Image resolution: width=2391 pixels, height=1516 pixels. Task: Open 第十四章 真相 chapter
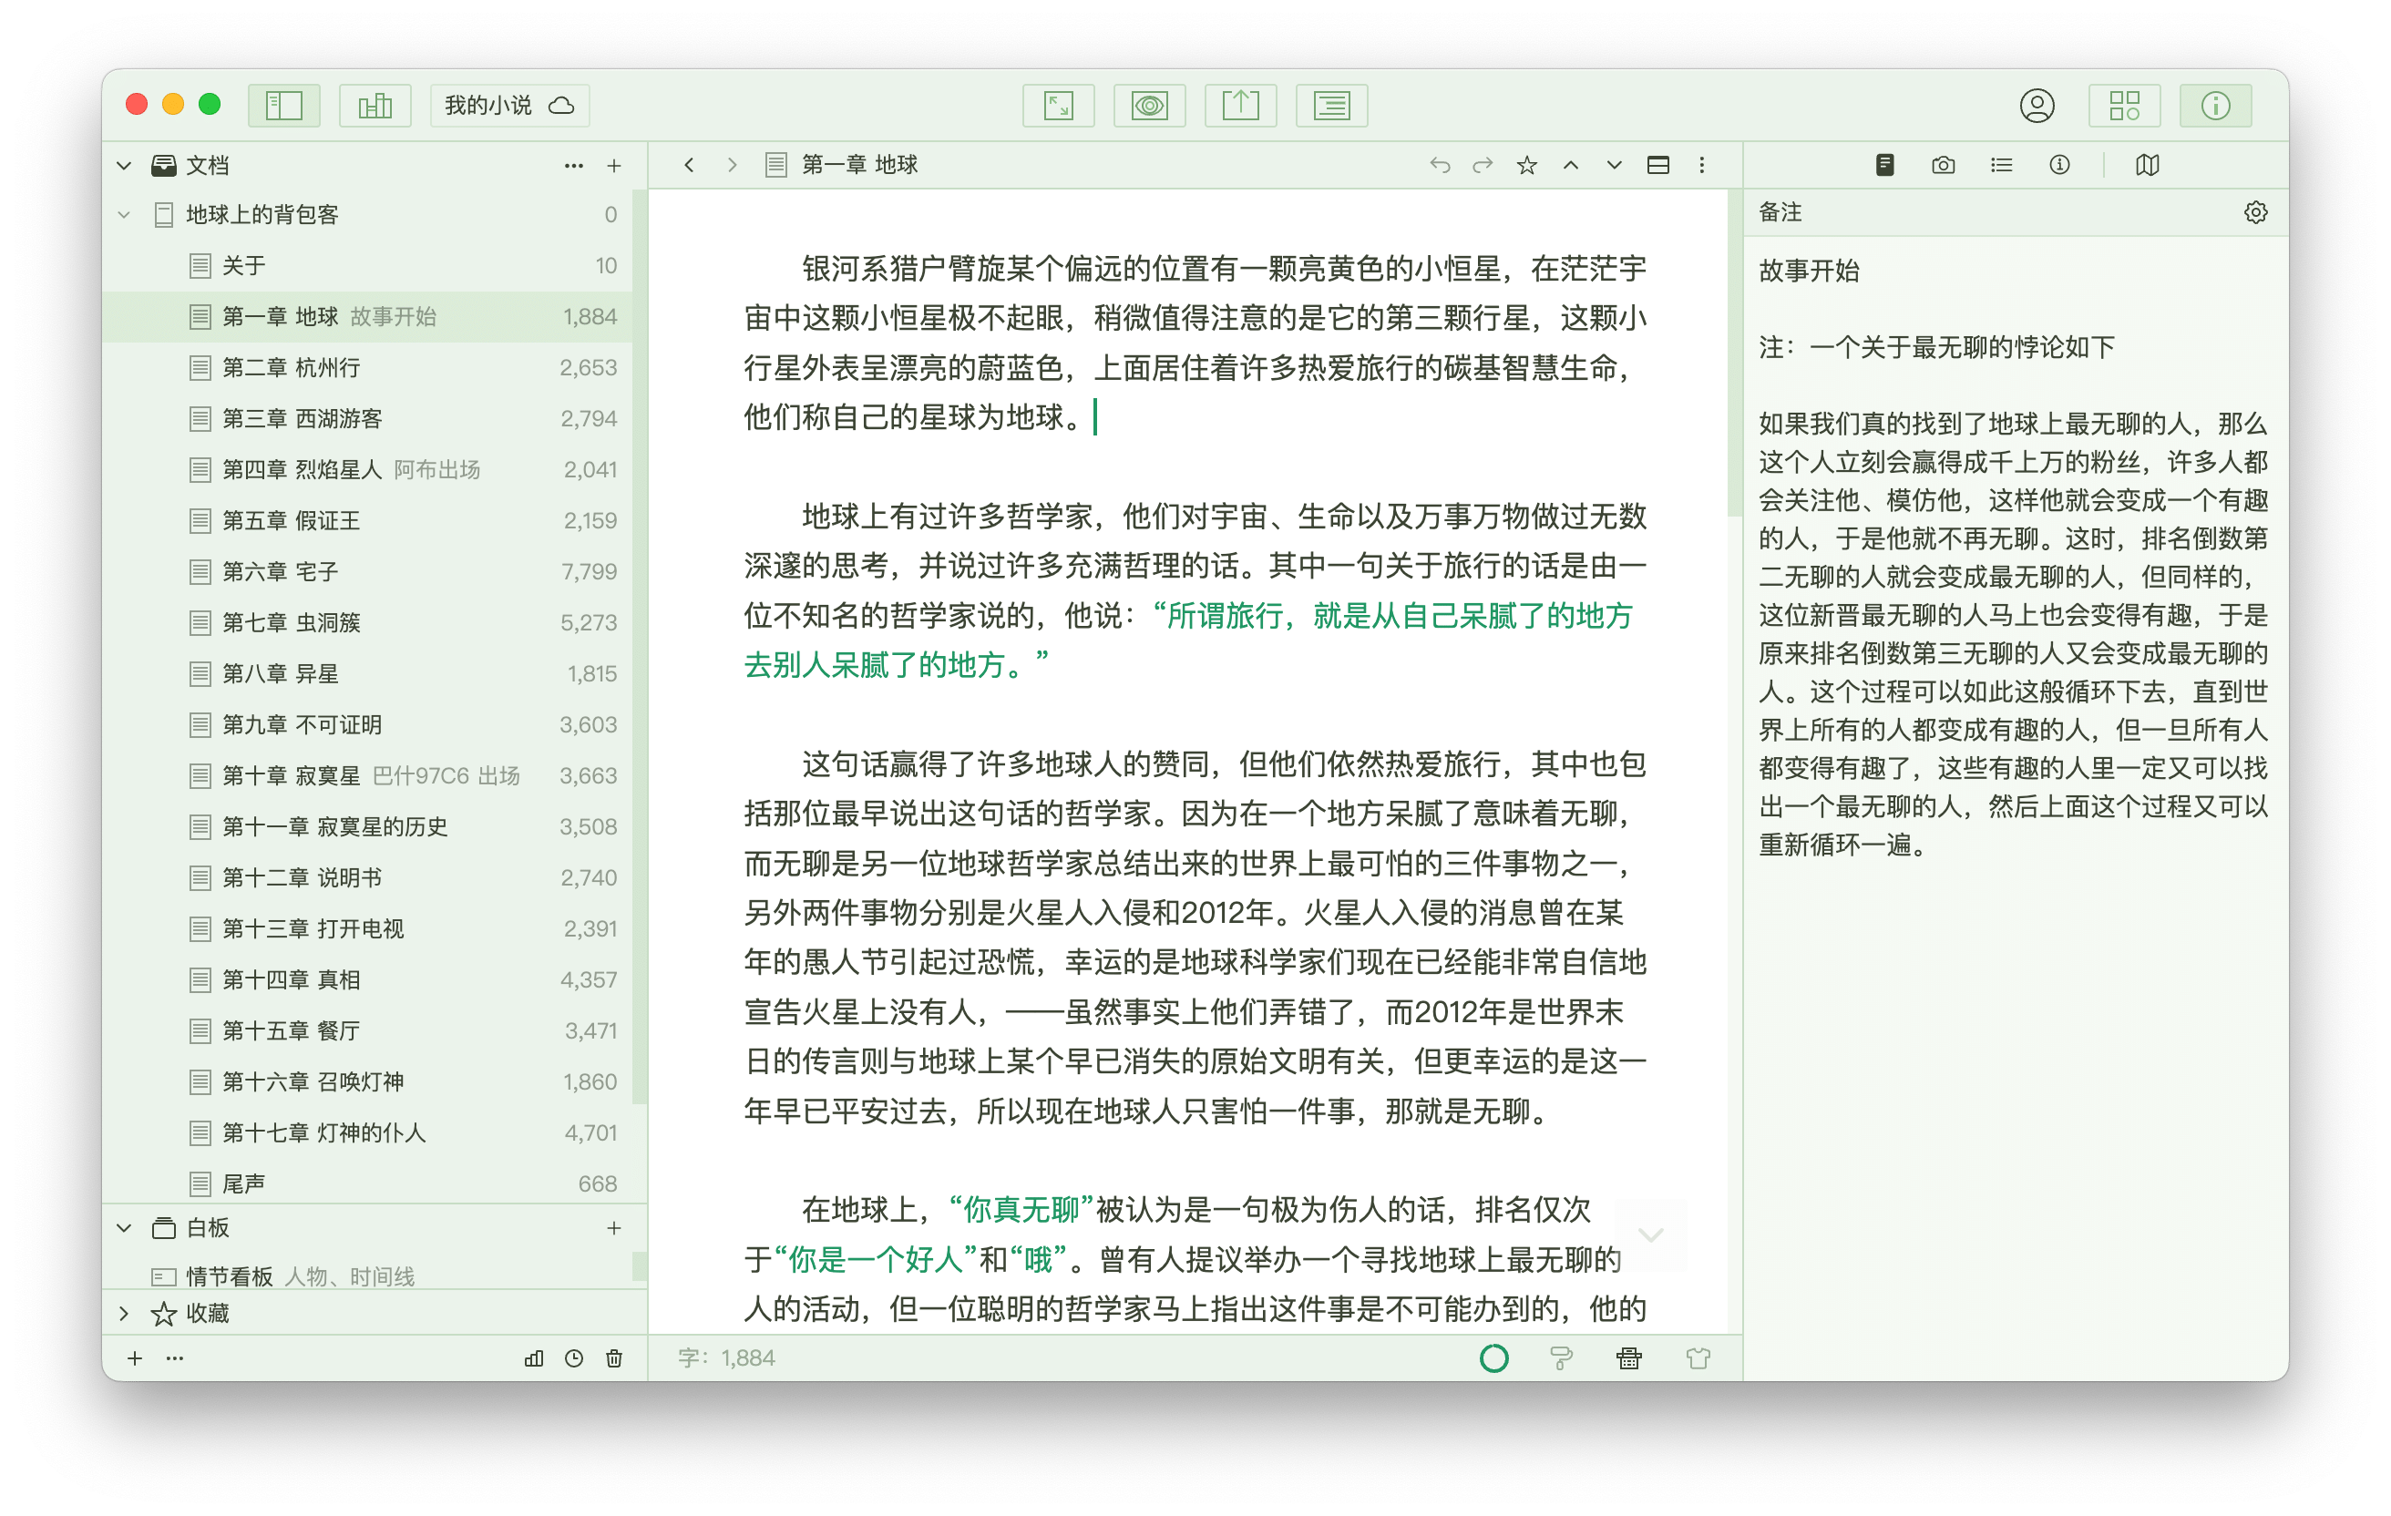coord(367,980)
